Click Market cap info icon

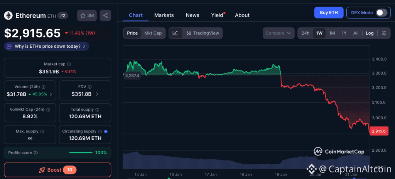69,64
